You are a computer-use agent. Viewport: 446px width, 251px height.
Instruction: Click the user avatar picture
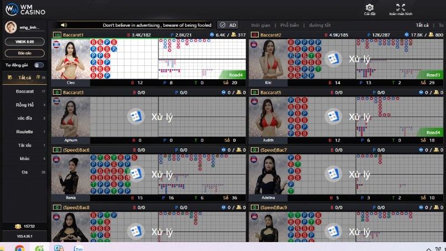pyautogui.click(x=11, y=27)
